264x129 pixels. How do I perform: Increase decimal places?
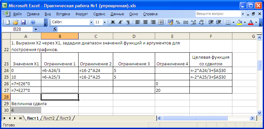pyautogui.click(x=193, y=22)
